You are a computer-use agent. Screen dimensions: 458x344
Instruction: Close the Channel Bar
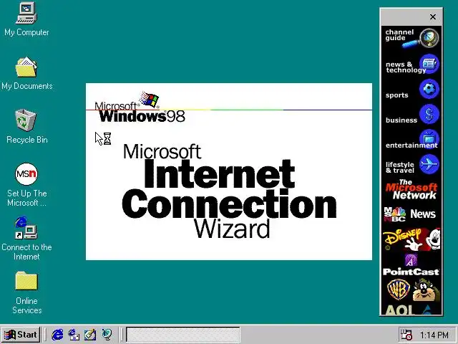433,17
